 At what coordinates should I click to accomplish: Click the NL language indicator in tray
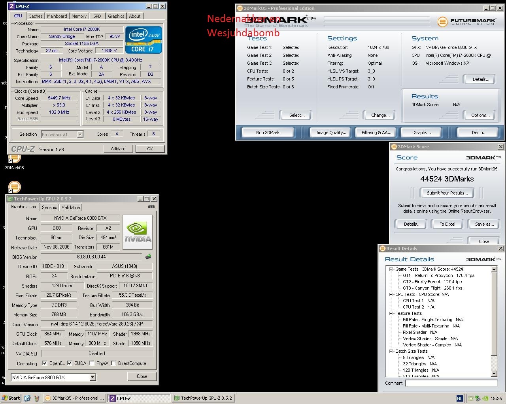pyautogui.click(x=459, y=398)
